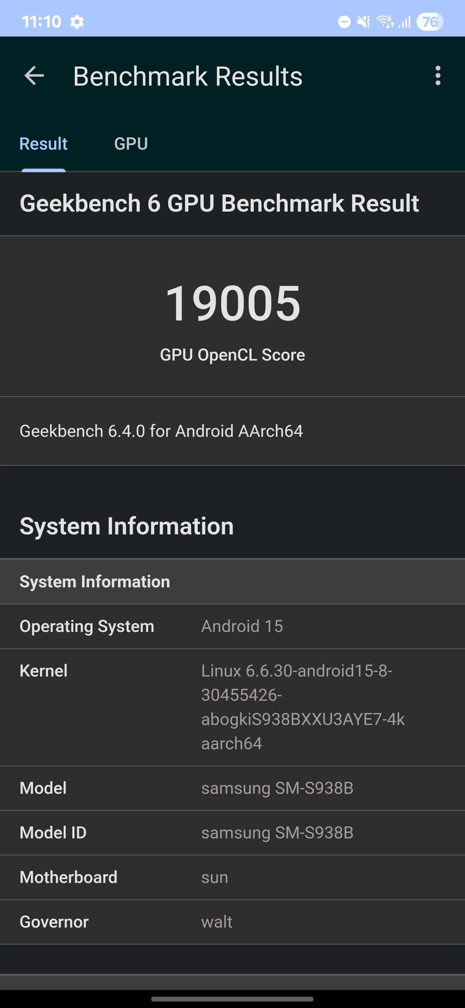
Task: Select the Model ID row
Action: 232,833
